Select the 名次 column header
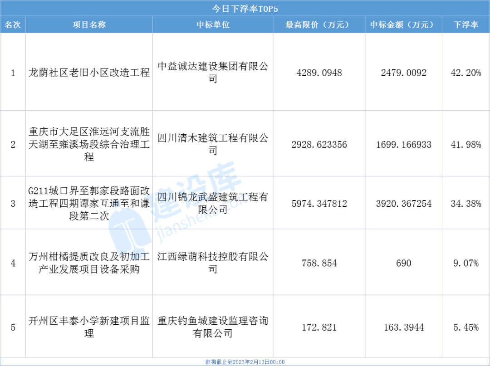Viewport: 490px width, 366px height. coord(13,25)
